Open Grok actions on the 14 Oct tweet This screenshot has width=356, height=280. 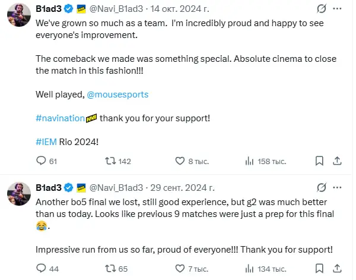click(x=321, y=9)
